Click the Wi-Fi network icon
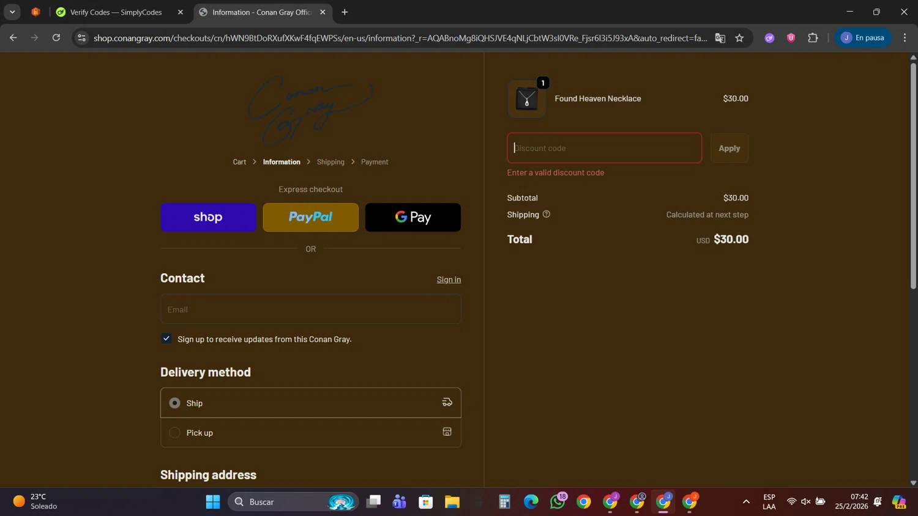Screen dimensions: 918x516 pos(791,502)
